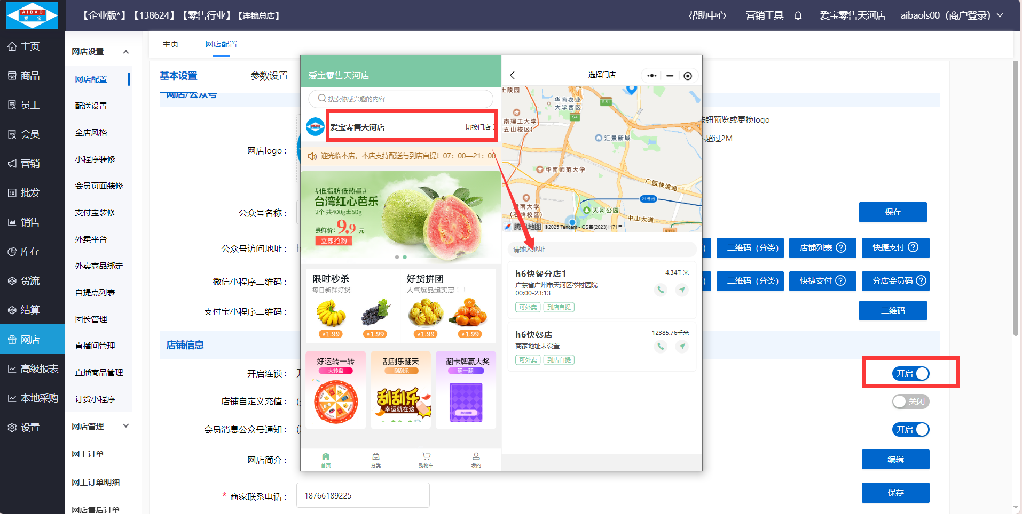Click navigation arrow icon for h6快餐店
This screenshot has width=1022, height=514.
682,347
